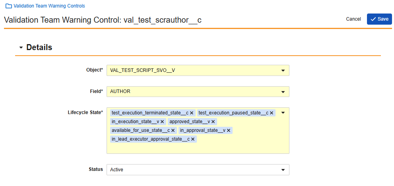
Task: Click the Details section heading
Action: tap(39, 47)
